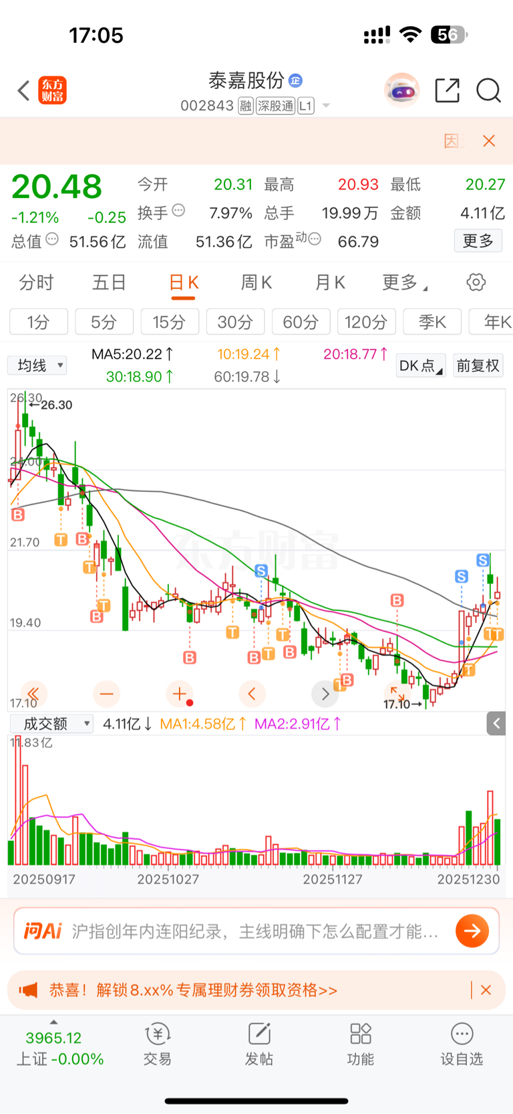Tap the MA5:20.22 moving average value
Screen dimensions: 513x1114
(x=132, y=354)
